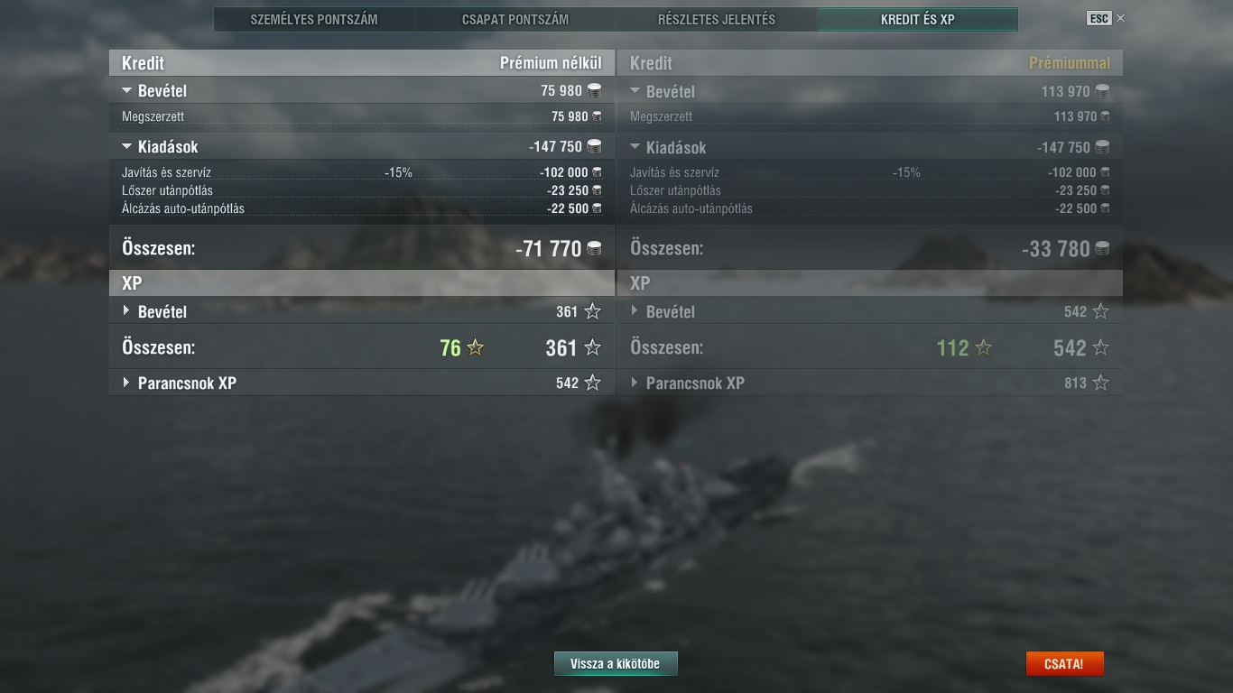Click the star icon beside 361 XP Bevétel
1233x693 pixels.
pyautogui.click(x=592, y=311)
